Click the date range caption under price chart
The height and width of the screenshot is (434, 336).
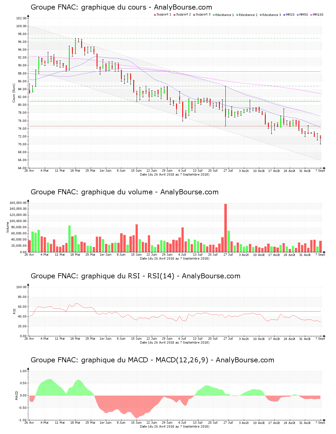click(175, 174)
